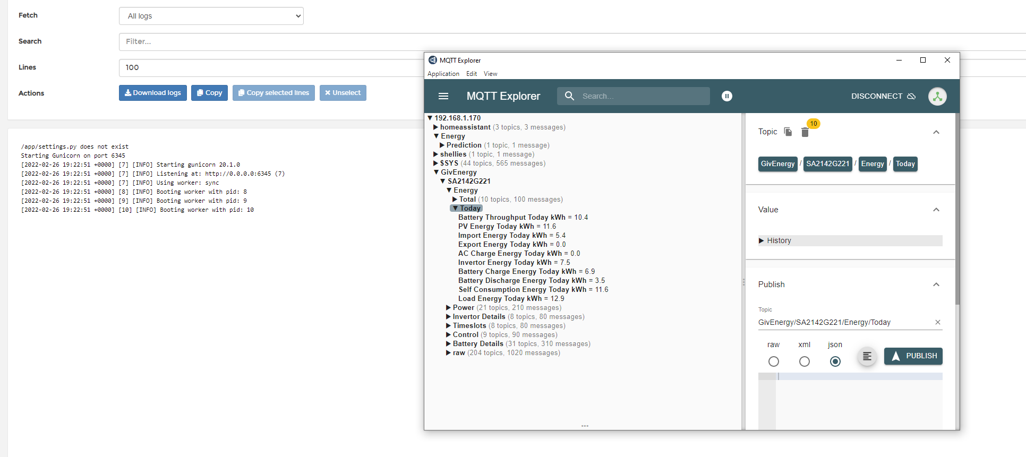
Task: Expand the Total topic node
Action: 455,200
